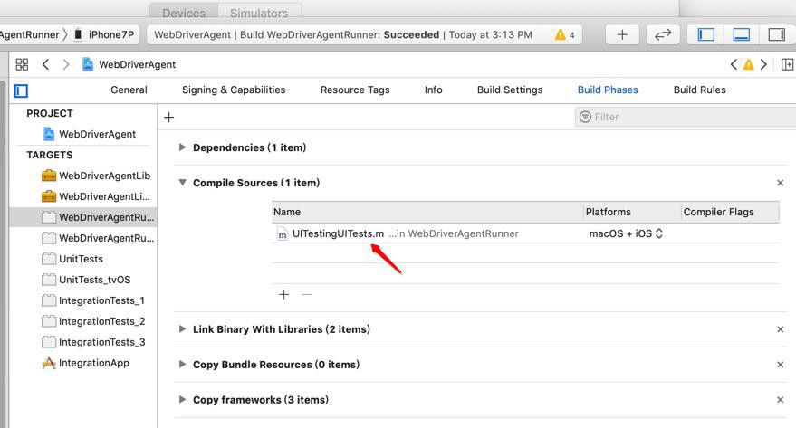Click the yellow warning icon in jump bar

(749, 64)
